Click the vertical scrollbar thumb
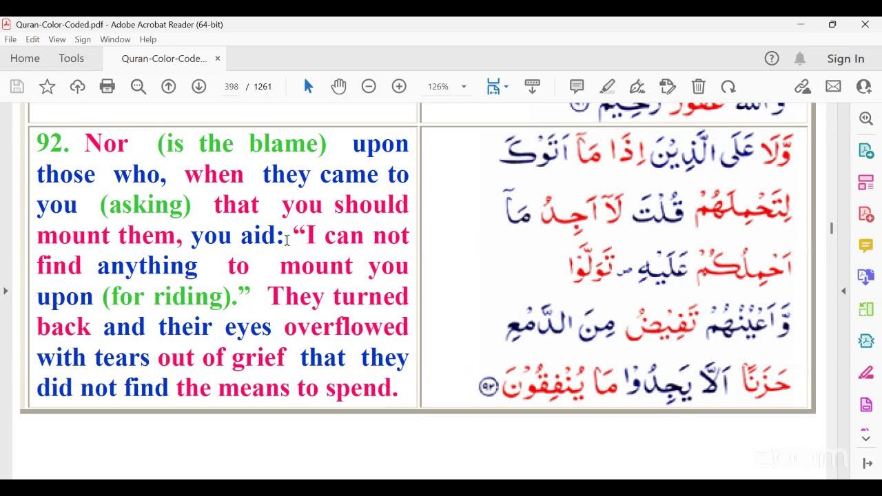Image resolution: width=882 pixels, height=496 pixels. tap(832, 228)
